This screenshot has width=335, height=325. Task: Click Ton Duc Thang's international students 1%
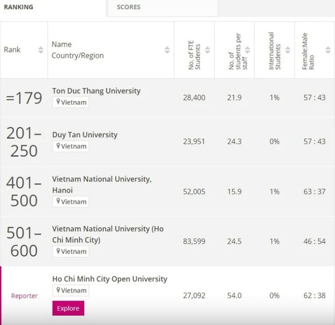pos(275,98)
